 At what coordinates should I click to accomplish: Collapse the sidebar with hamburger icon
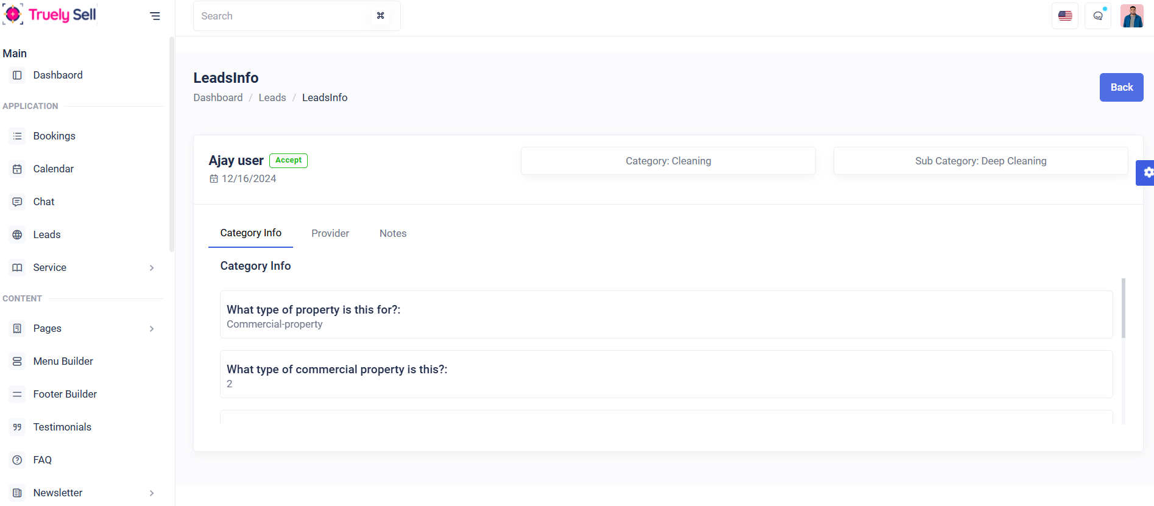(x=155, y=16)
